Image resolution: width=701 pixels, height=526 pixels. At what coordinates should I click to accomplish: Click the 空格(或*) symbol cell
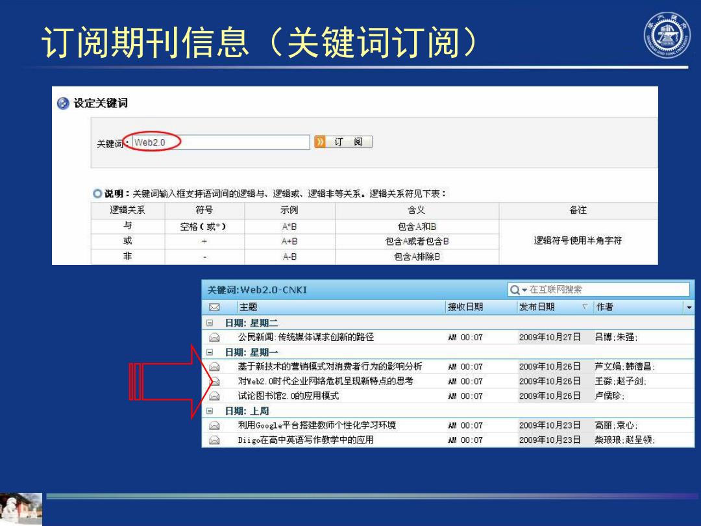pyautogui.click(x=203, y=227)
